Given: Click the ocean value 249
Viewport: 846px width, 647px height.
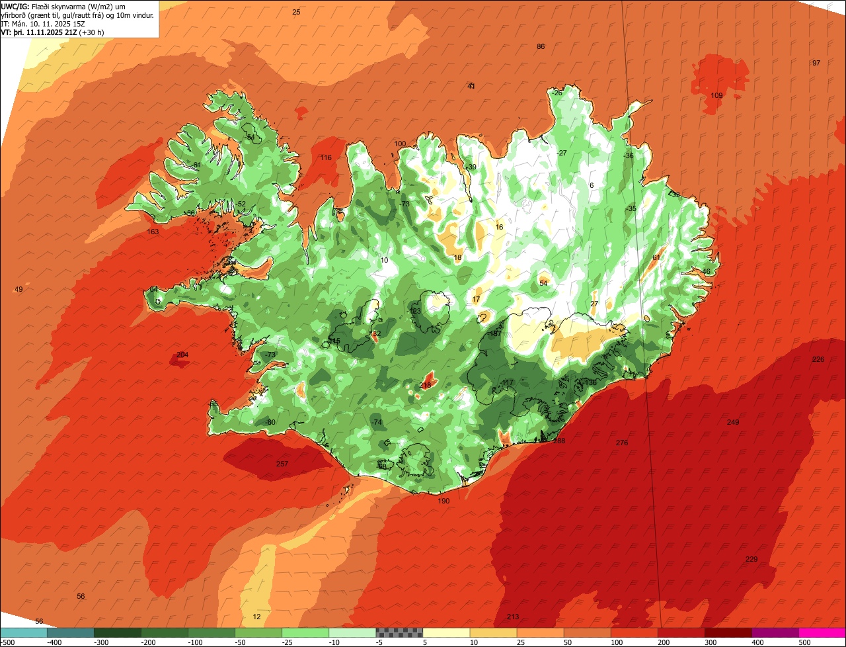Looking at the screenshot, I should (x=733, y=422).
